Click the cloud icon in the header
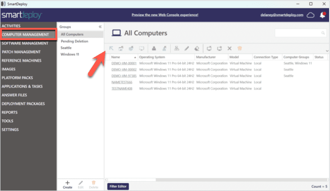 click(x=311, y=15)
